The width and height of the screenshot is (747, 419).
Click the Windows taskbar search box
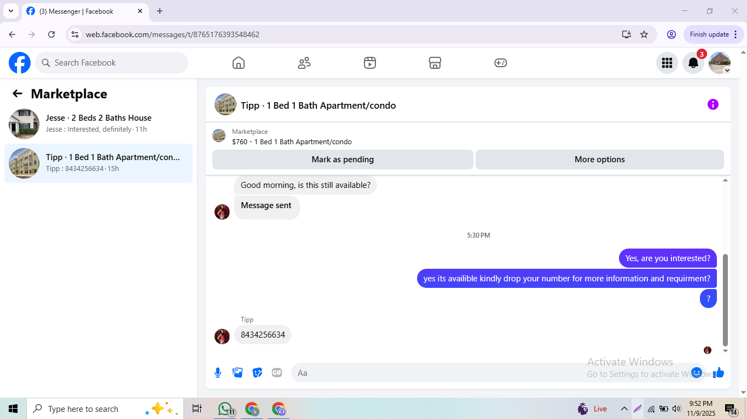pos(105,409)
